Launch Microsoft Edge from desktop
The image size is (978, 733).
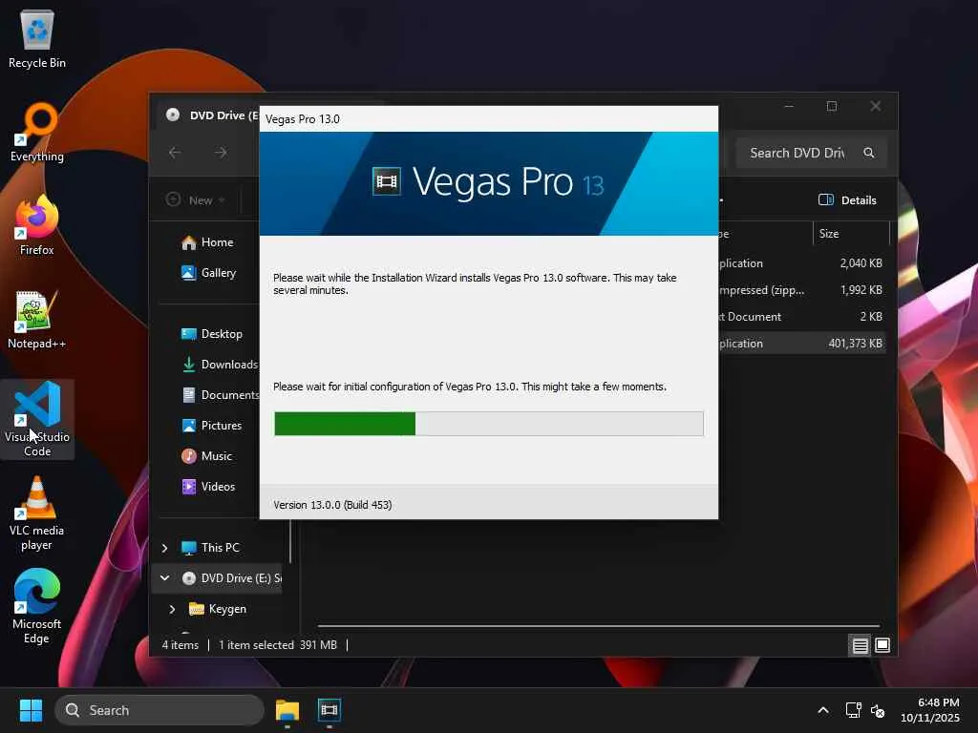coord(37,607)
